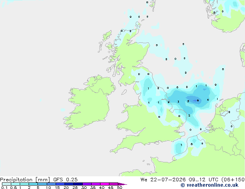Click the legend label '45'

(111, 187)
